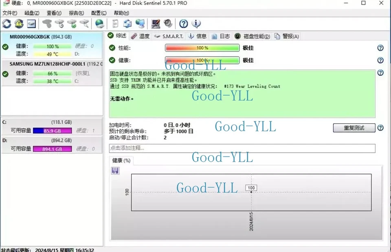Click the 38 °C temperature bar
Viewport: 391px width, 252px height.
[53, 81]
